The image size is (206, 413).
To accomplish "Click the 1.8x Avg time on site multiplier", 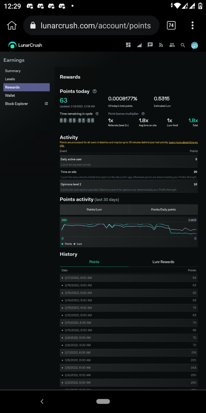I will [144, 121].
